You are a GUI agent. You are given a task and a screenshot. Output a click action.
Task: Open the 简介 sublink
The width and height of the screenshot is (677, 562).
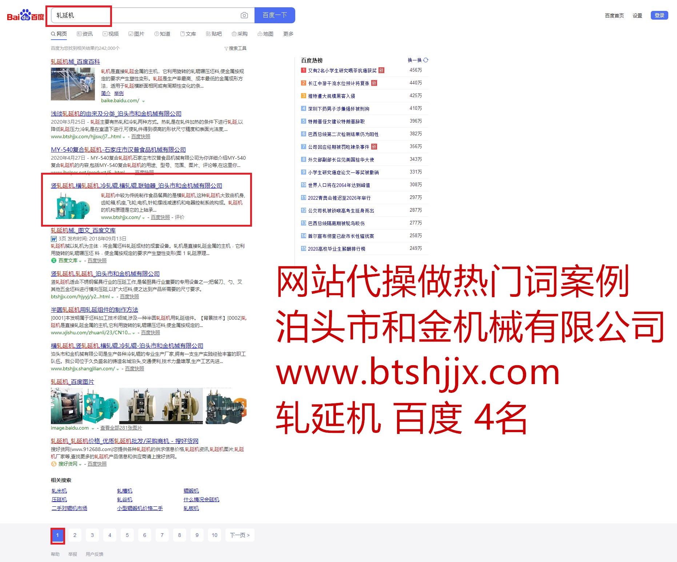coord(106,93)
